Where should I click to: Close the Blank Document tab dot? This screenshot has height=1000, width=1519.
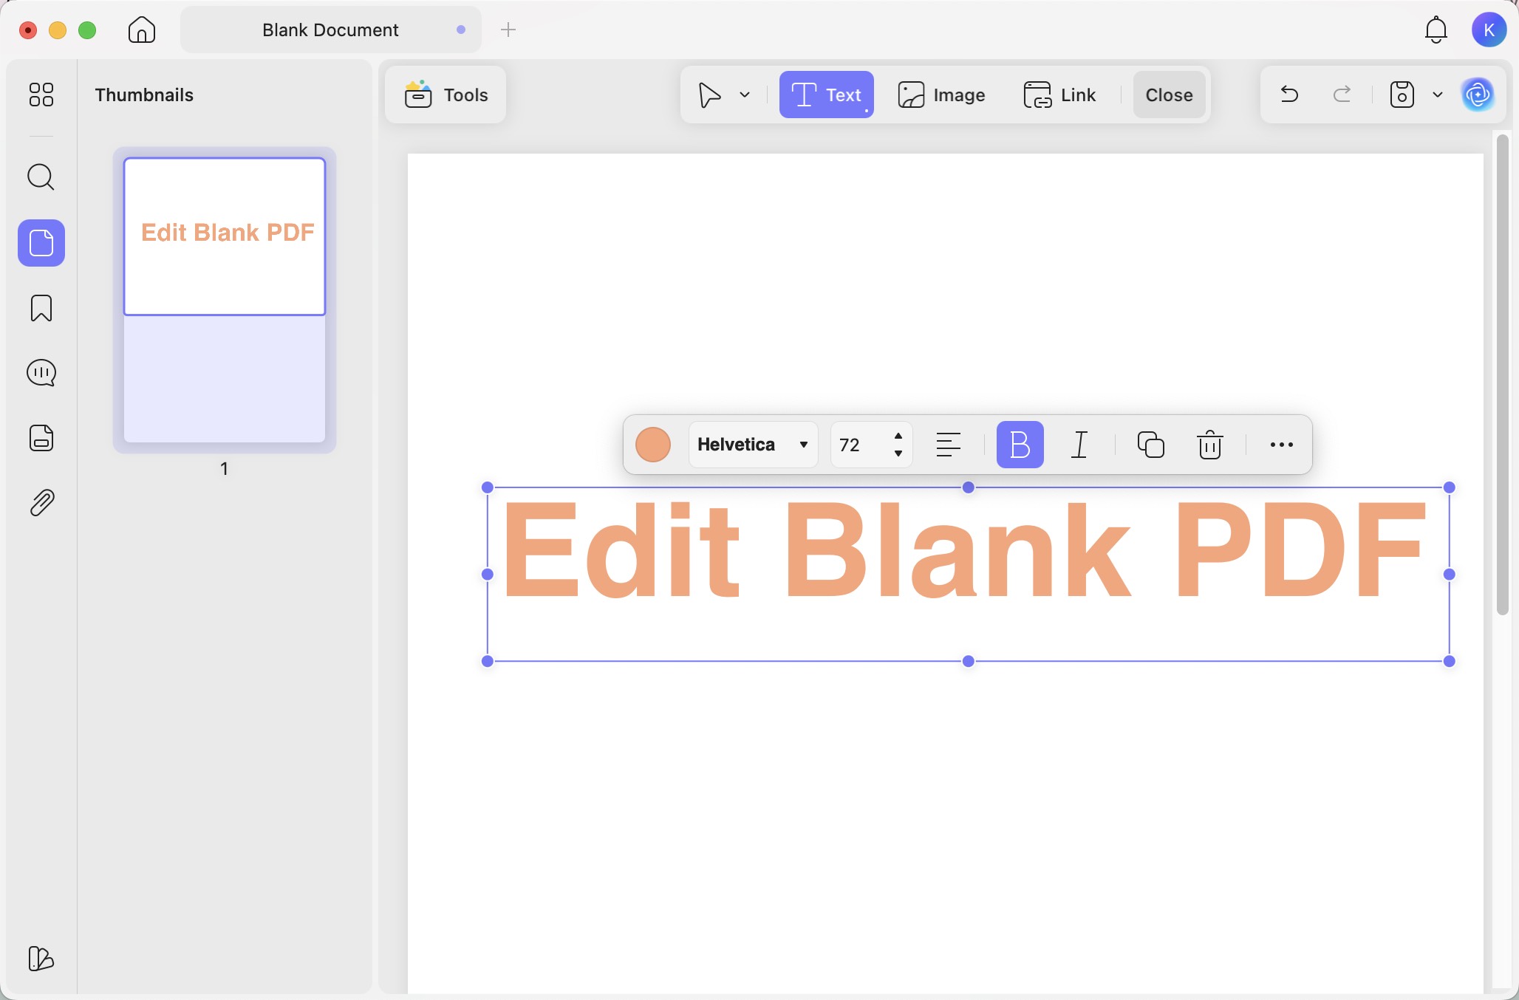click(x=461, y=30)
